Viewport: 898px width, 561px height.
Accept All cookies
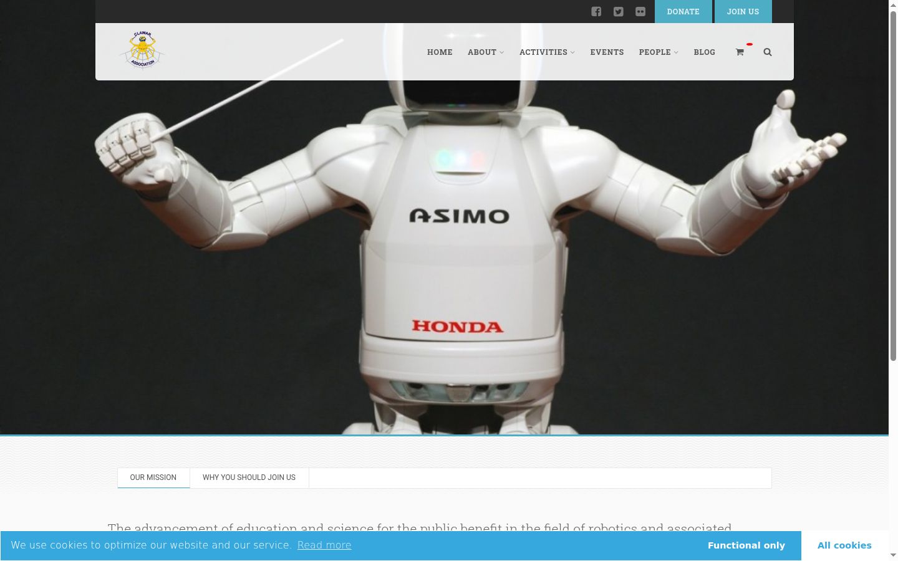point(844,545)
